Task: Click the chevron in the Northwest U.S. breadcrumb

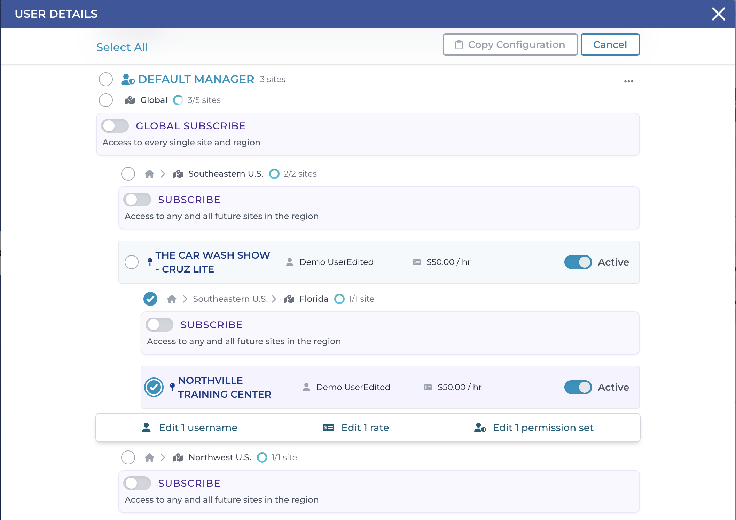Action: click(163, 457)
